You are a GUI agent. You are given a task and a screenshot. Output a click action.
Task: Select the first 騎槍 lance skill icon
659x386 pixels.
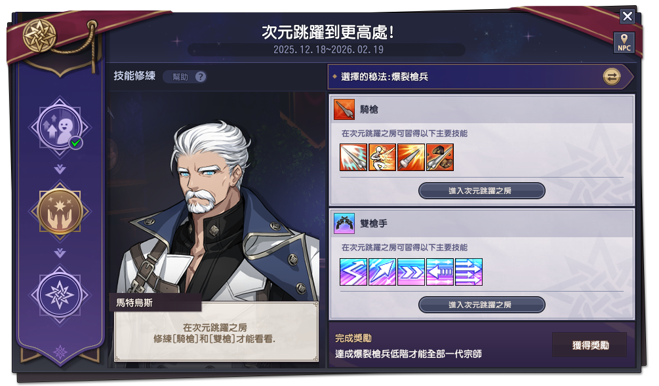(353, 157)
